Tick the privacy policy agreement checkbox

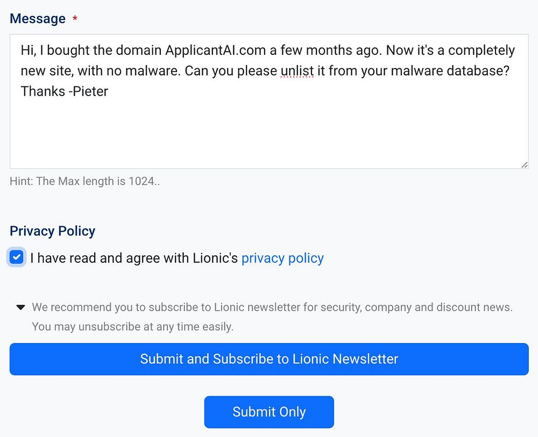pos(17,257)
